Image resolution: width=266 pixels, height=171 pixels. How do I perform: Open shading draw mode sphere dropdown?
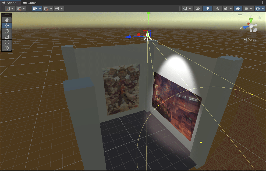pos(187,9)
